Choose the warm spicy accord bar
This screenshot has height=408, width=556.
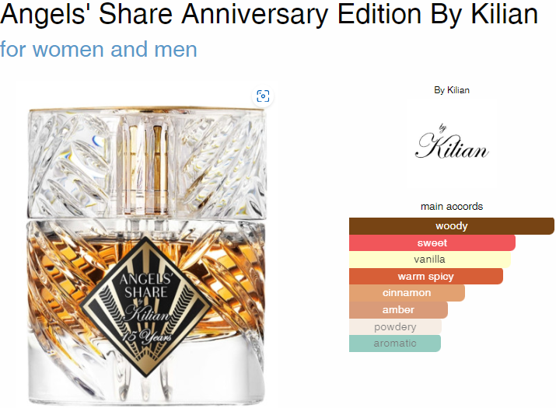[x=426, y=277]
